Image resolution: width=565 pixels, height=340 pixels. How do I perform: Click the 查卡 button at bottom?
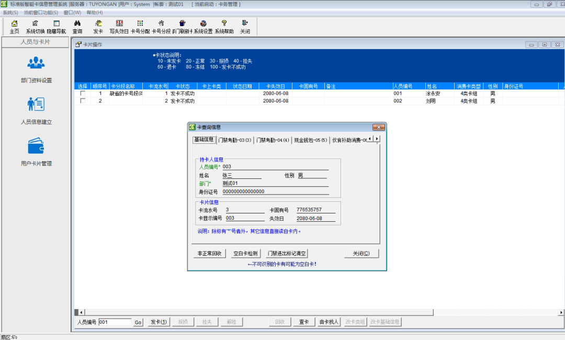click(304, 322)
